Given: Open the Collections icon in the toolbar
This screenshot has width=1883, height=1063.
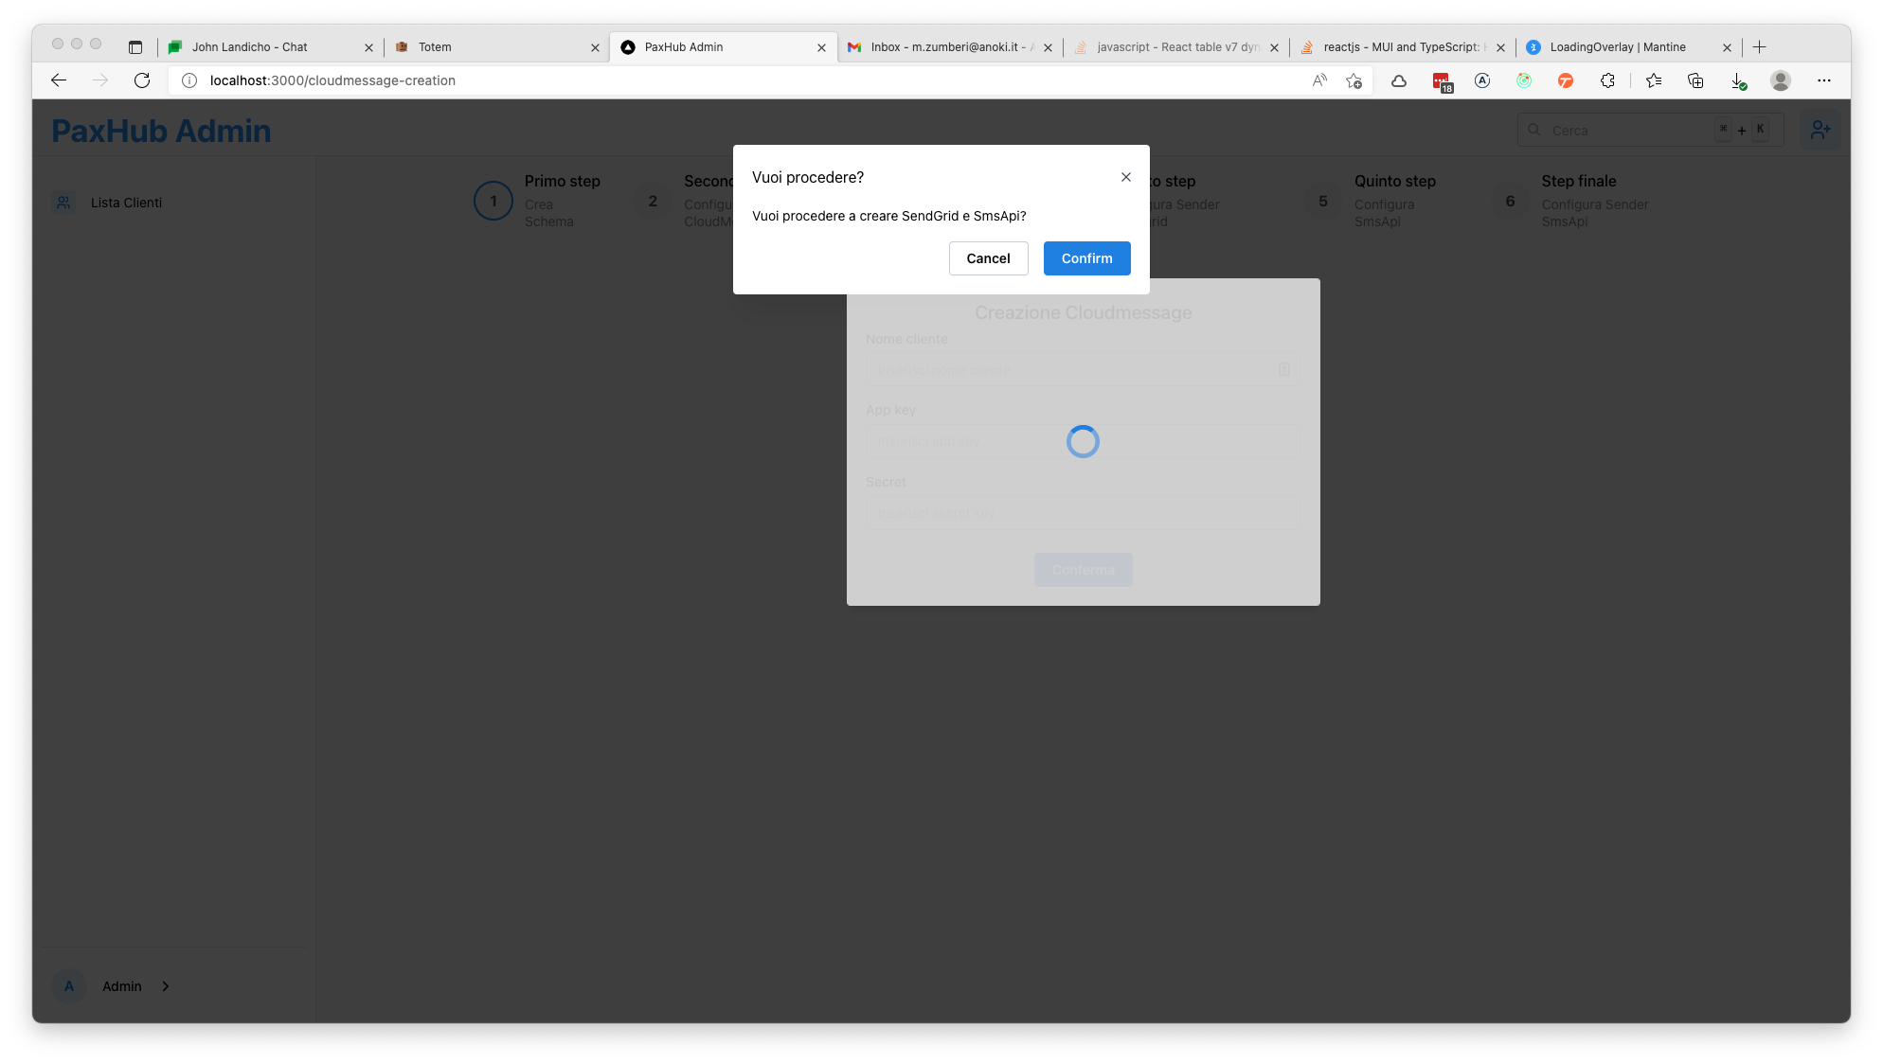Looking at the screenshot, I should point(1695,80).
